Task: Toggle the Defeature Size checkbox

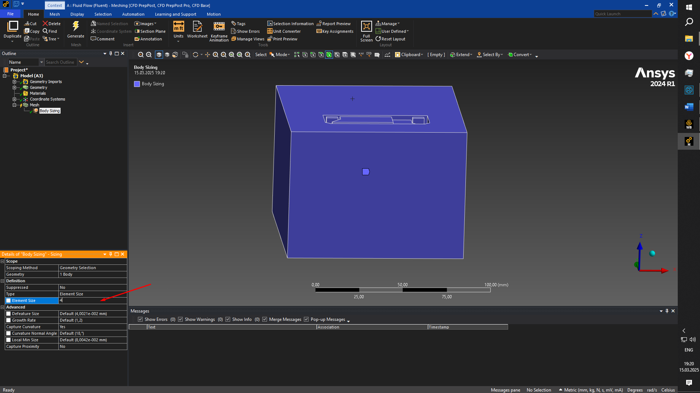Action: [8, 314]
